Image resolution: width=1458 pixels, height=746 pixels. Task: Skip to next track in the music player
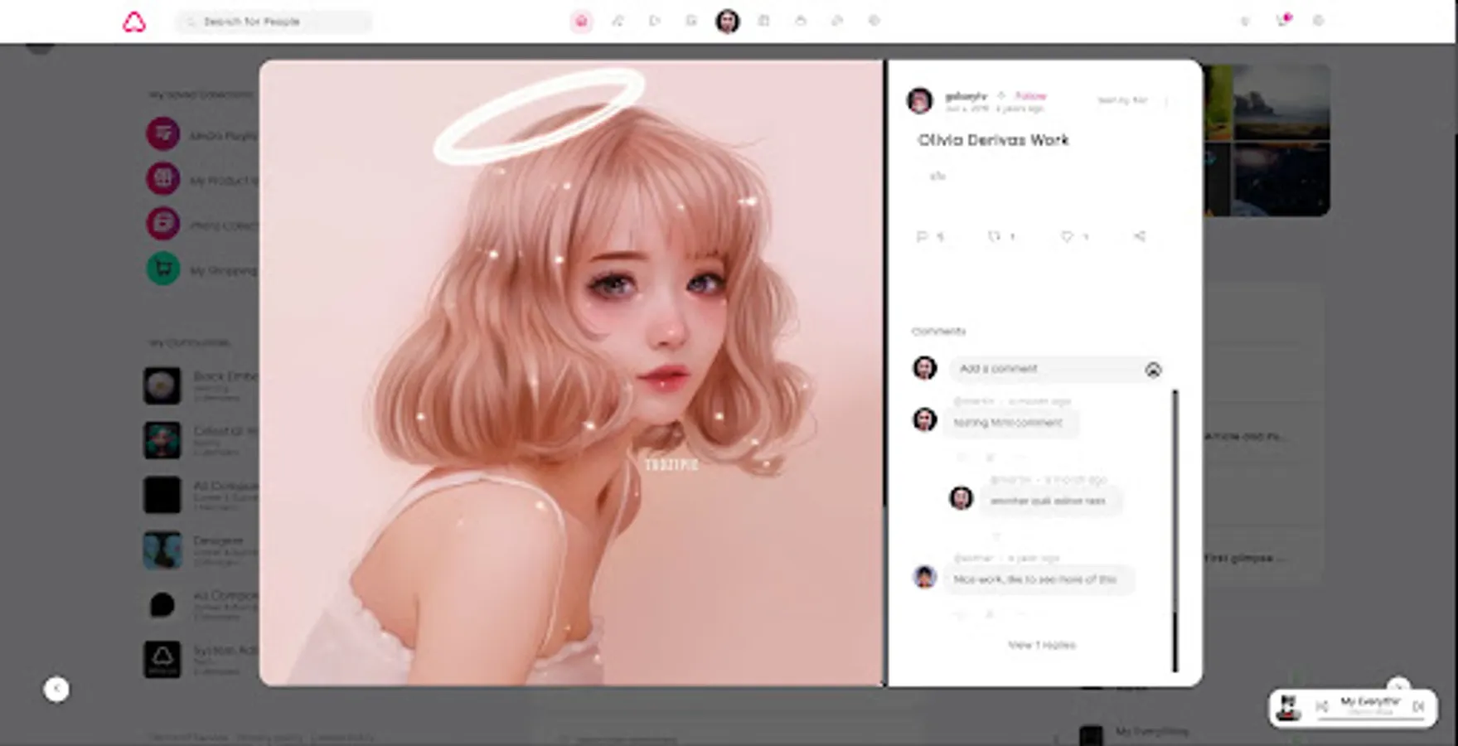click(1419, 706)
